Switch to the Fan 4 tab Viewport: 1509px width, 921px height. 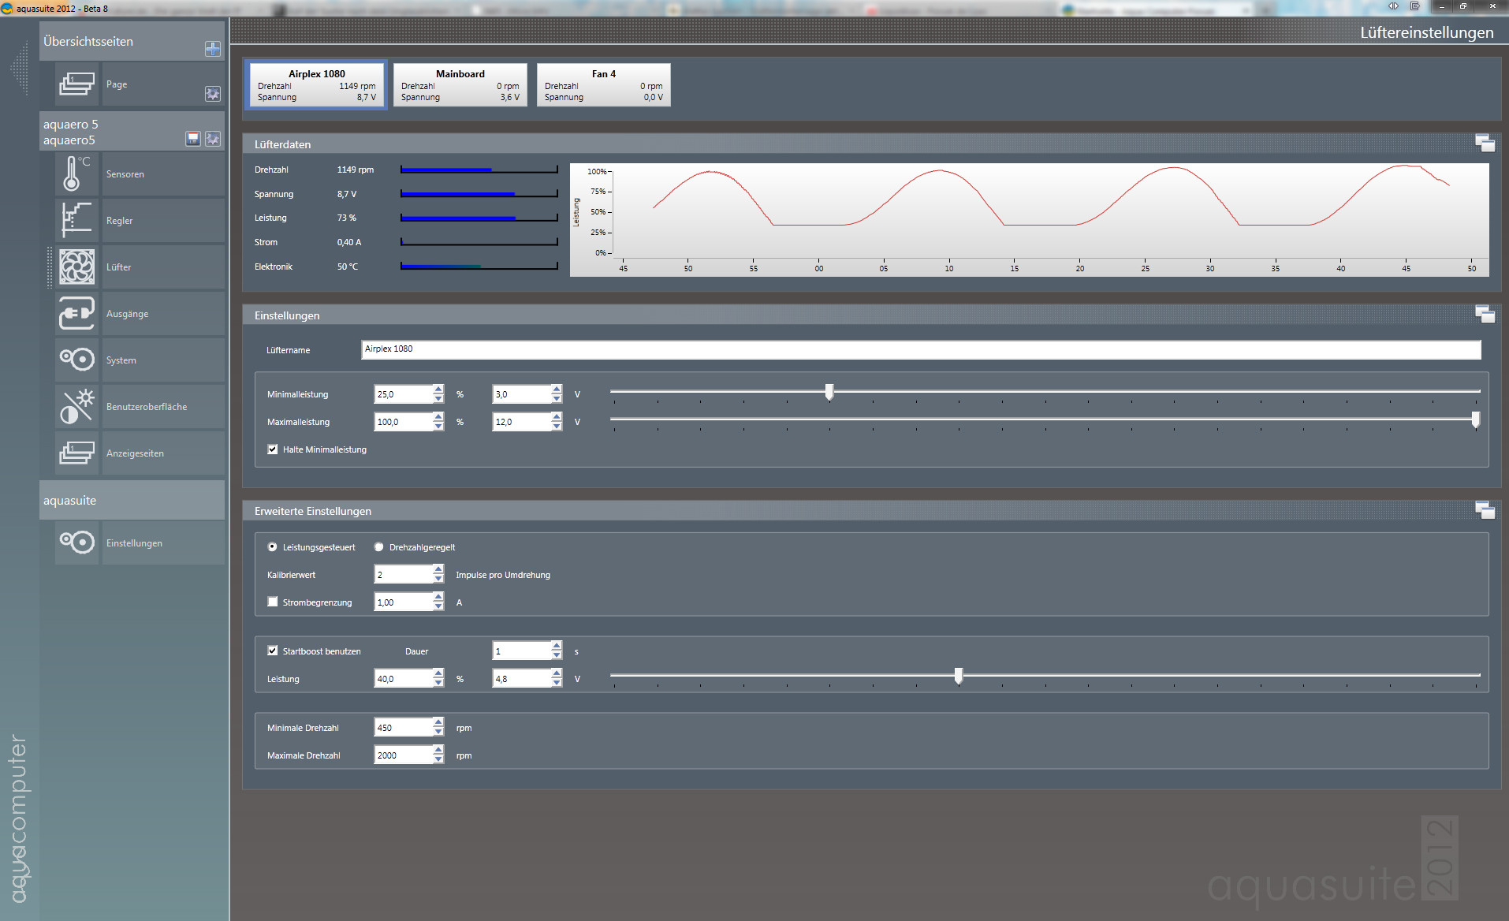click(x=603, y=85)
